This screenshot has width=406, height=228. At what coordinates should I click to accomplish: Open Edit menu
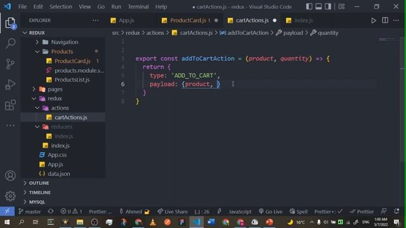(x=38, y=7)
